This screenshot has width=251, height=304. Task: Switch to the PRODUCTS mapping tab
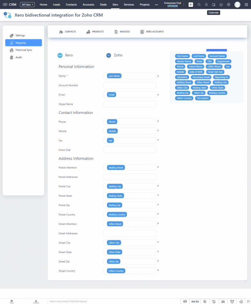(95, 31)
